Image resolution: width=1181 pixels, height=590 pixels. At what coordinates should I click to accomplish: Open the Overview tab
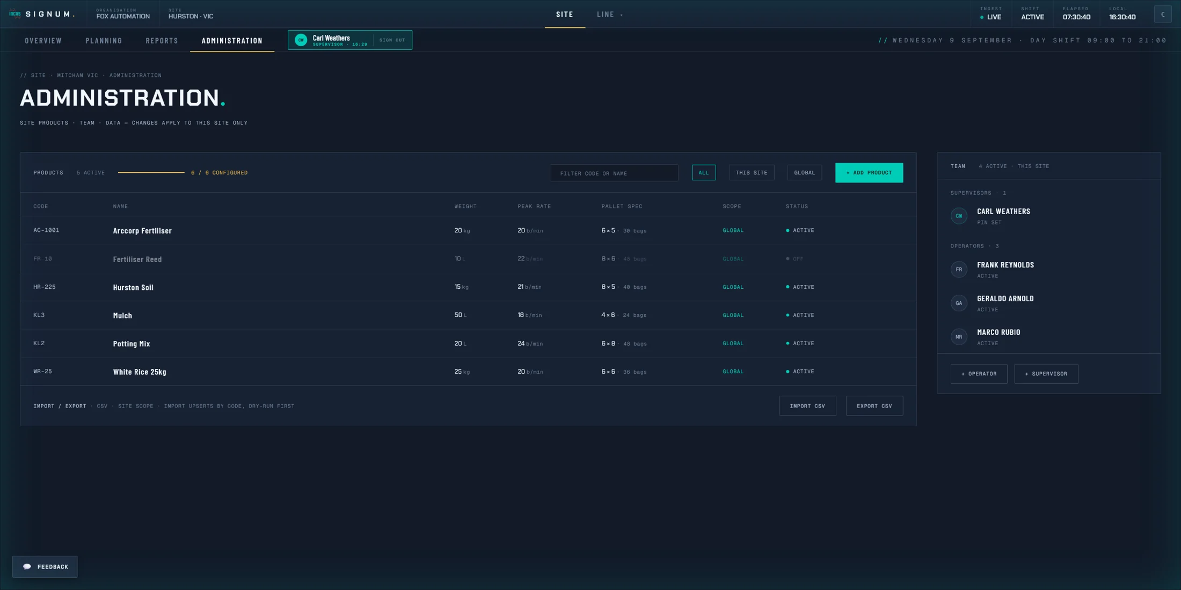click(43, 41)
